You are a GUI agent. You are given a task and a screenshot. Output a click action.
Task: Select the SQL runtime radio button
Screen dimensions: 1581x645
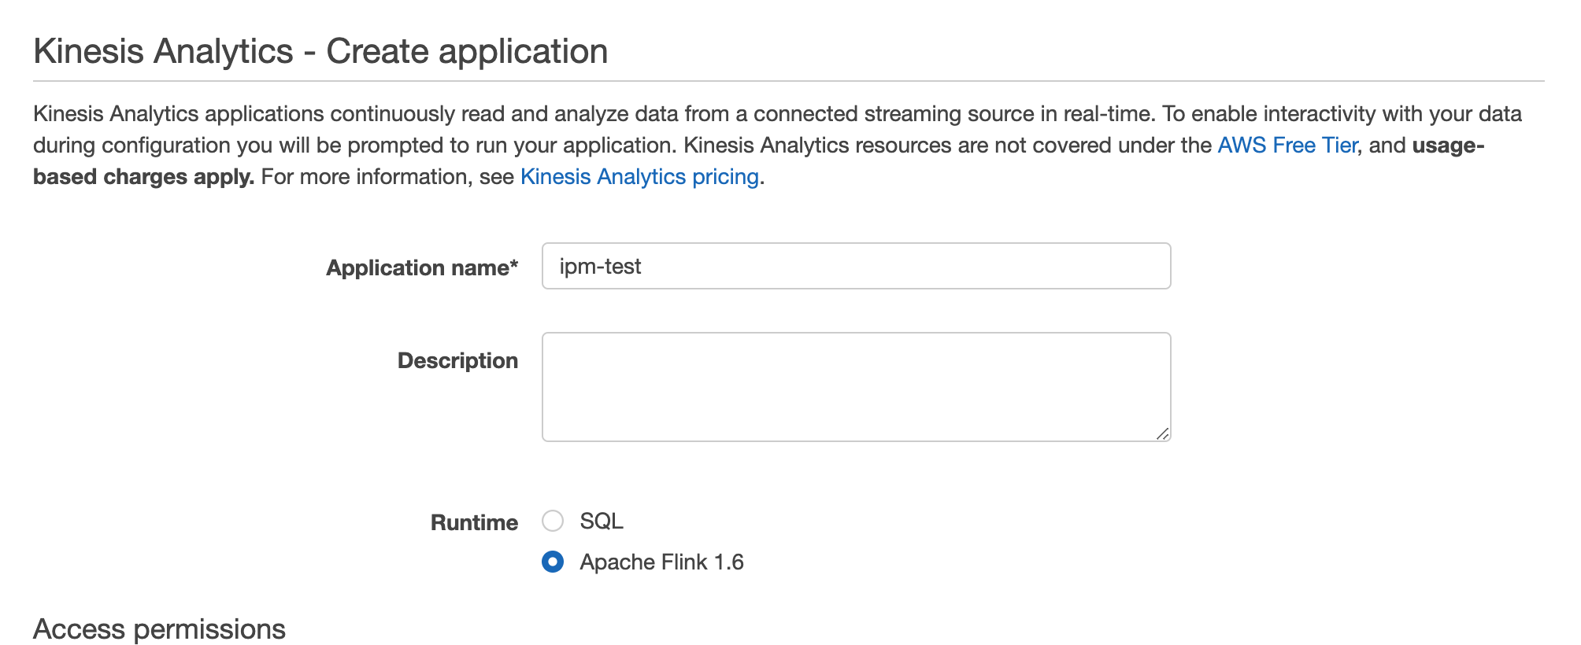click(553, 522)
